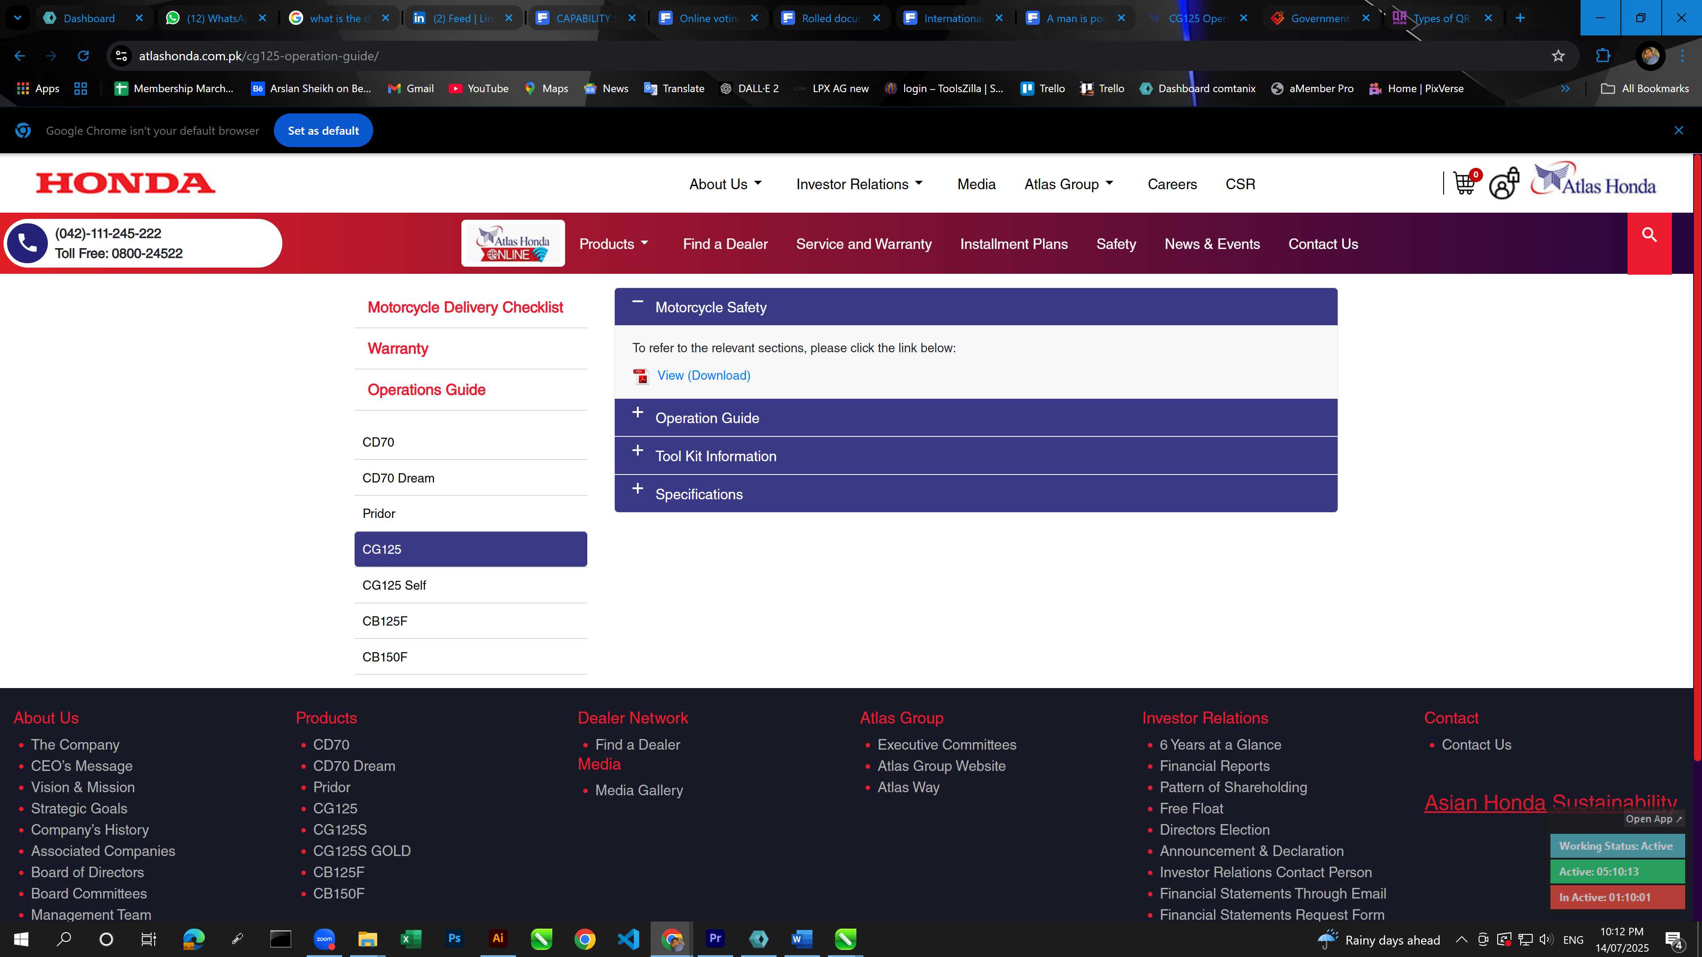Image resolution: width=1702 pixels, height=957 pixels.
Task: Show more bookmarks with the double chevron
Action: (1565, 89)
